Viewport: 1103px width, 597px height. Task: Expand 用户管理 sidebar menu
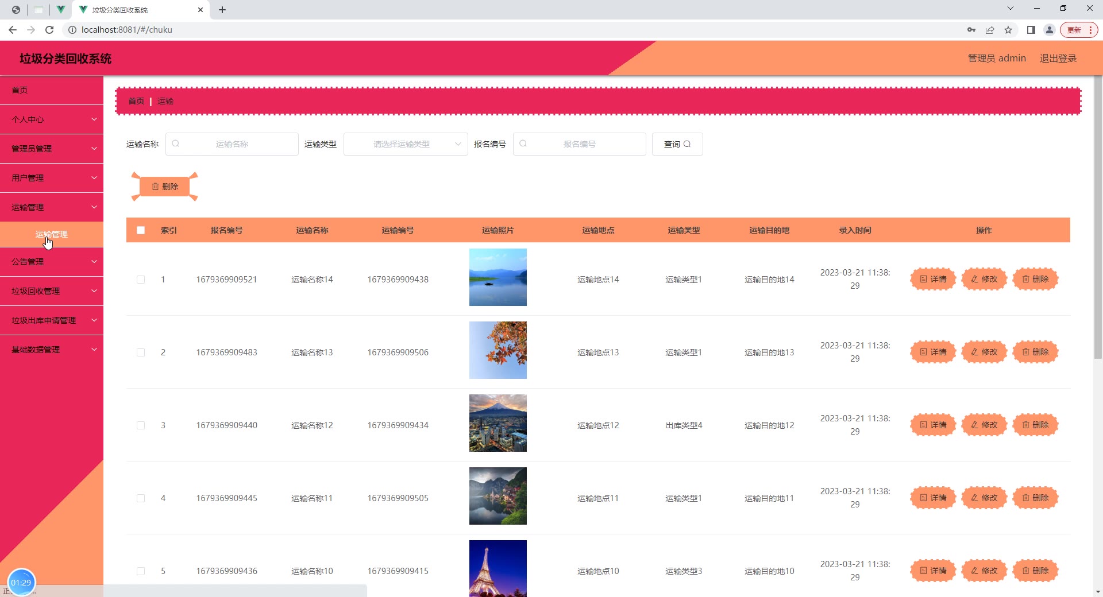[52, 178]
